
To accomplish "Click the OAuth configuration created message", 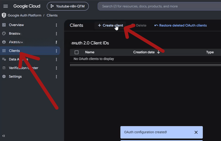I will pos(146,132).
